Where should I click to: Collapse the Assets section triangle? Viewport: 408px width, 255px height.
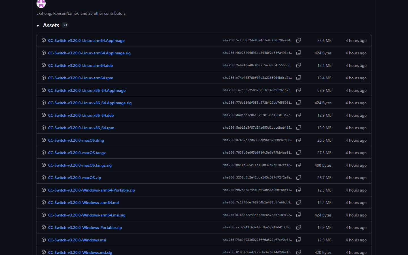[x=38, y=26]
